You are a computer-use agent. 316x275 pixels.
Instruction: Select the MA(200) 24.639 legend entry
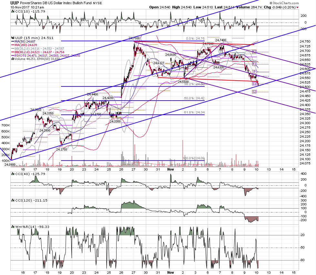(24, 45)
